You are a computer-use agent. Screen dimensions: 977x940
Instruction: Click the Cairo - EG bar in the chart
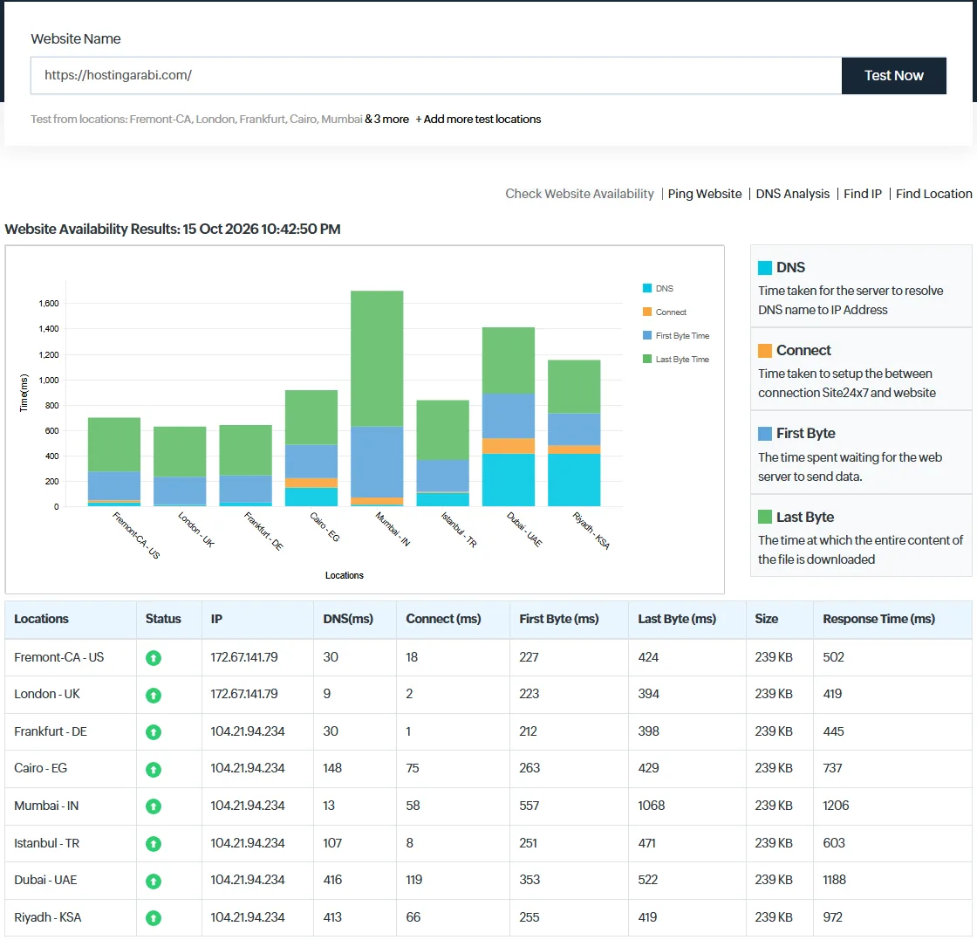click(311, 449)
